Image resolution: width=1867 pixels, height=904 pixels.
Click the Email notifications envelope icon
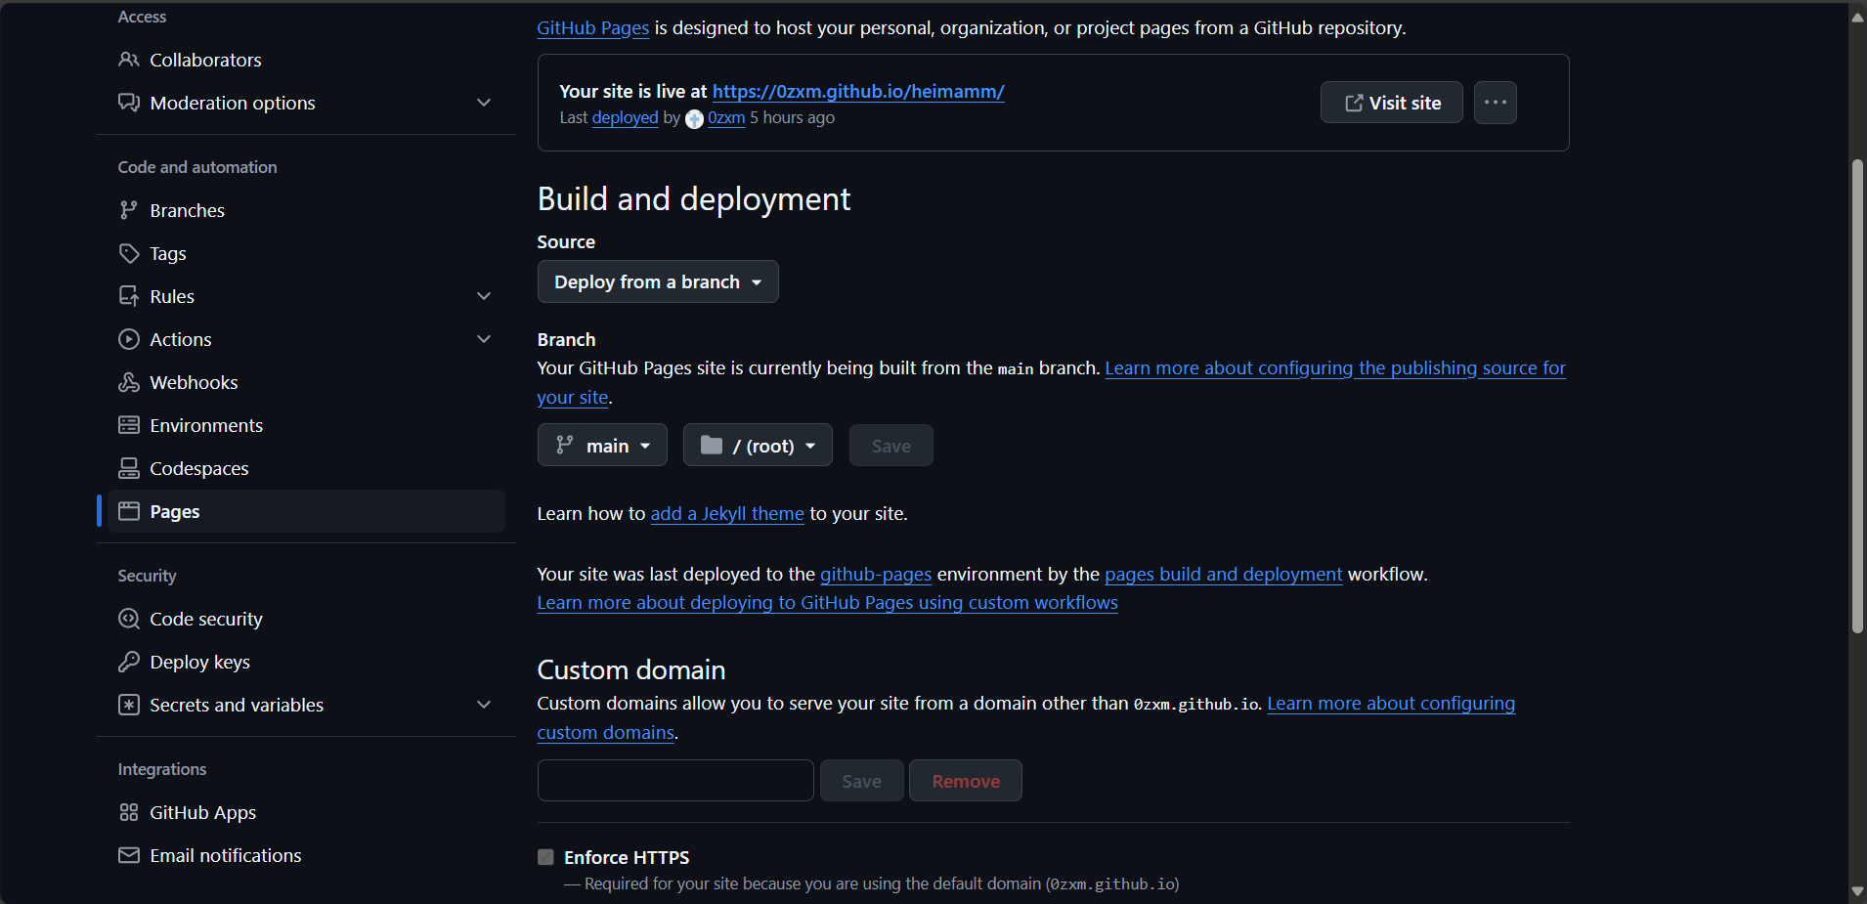point(129,855)
